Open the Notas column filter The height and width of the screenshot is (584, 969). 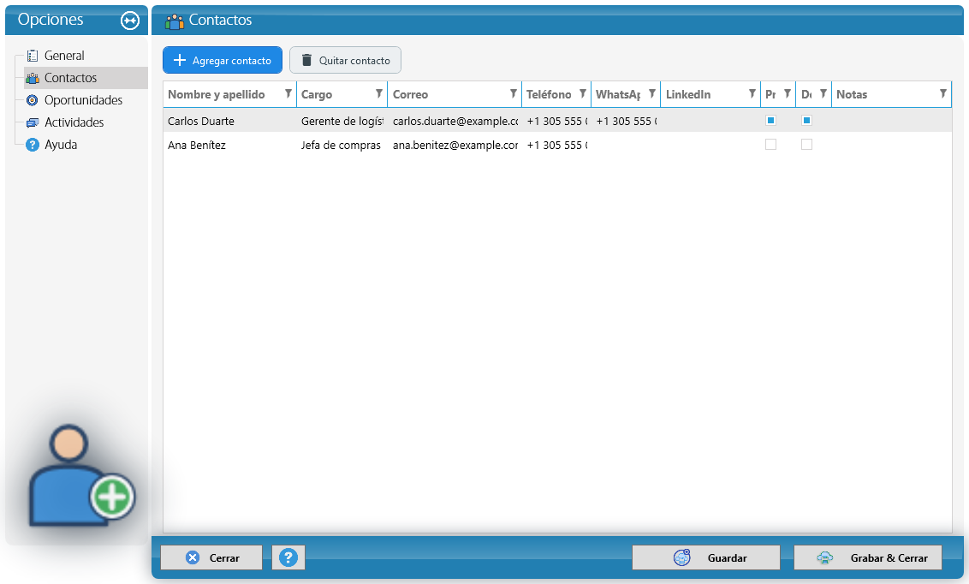[x=942, y=94]
